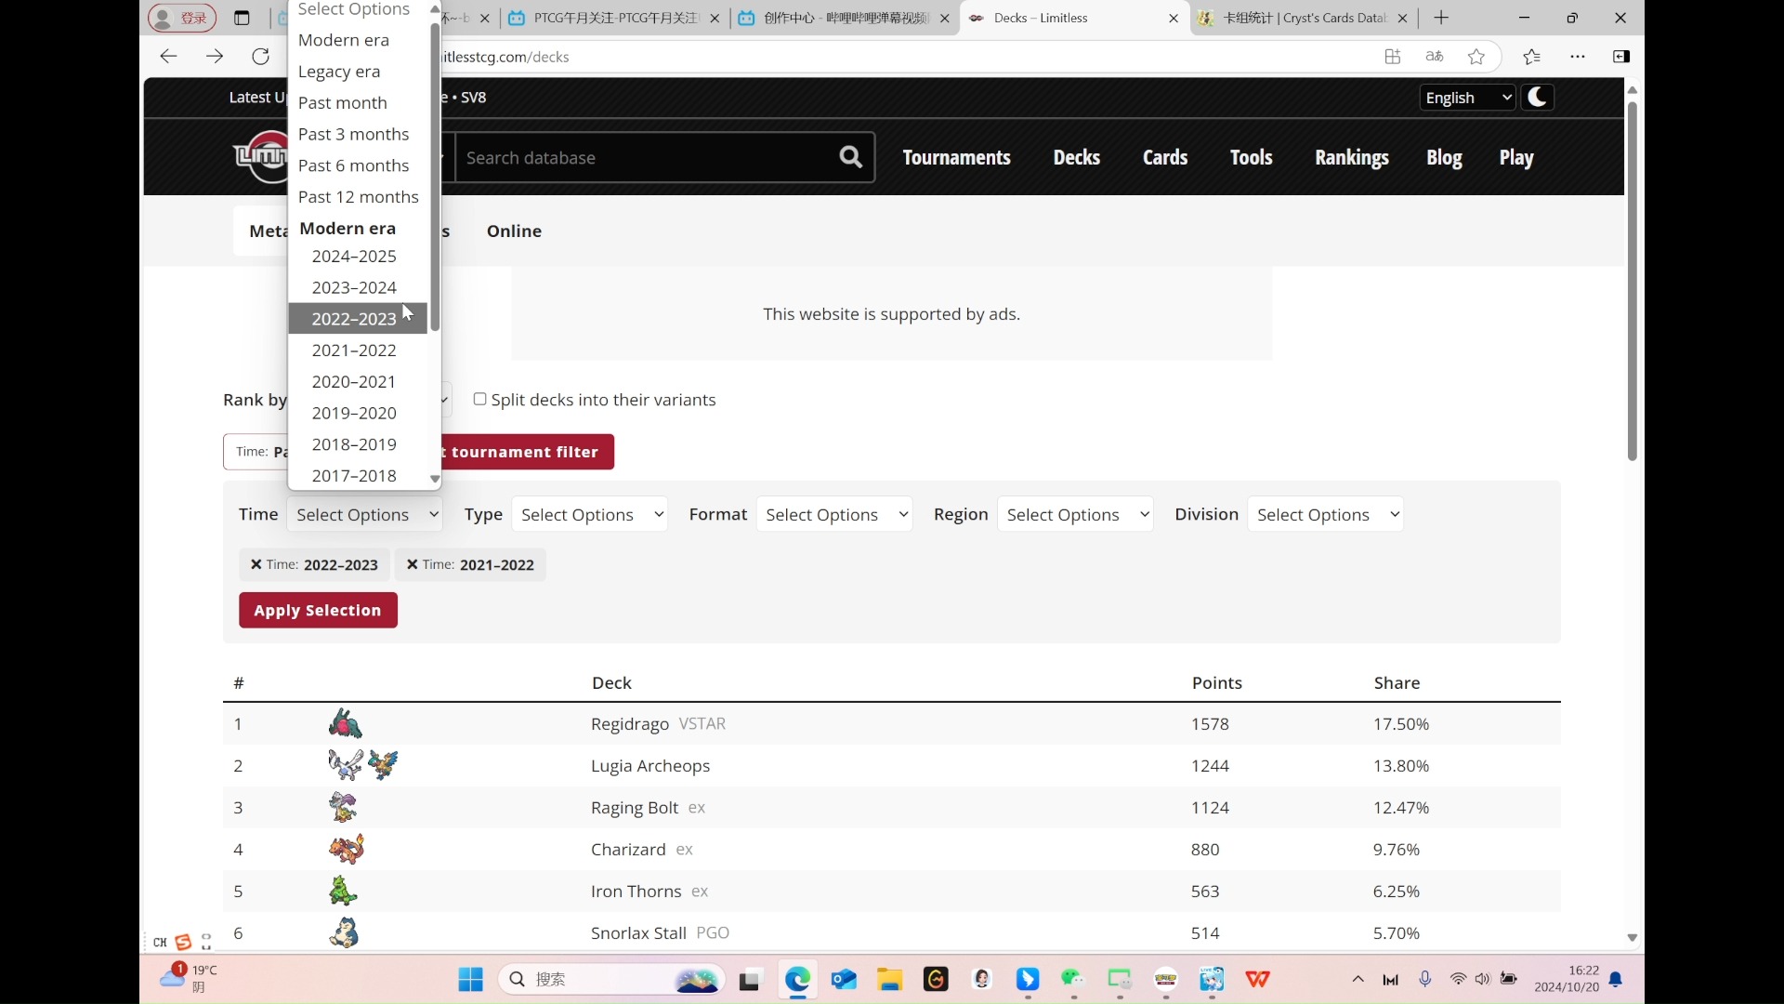Open the Format Select Options dropdown
The height and width of the screenshot is (1004, 1784).
pos(833,514)
